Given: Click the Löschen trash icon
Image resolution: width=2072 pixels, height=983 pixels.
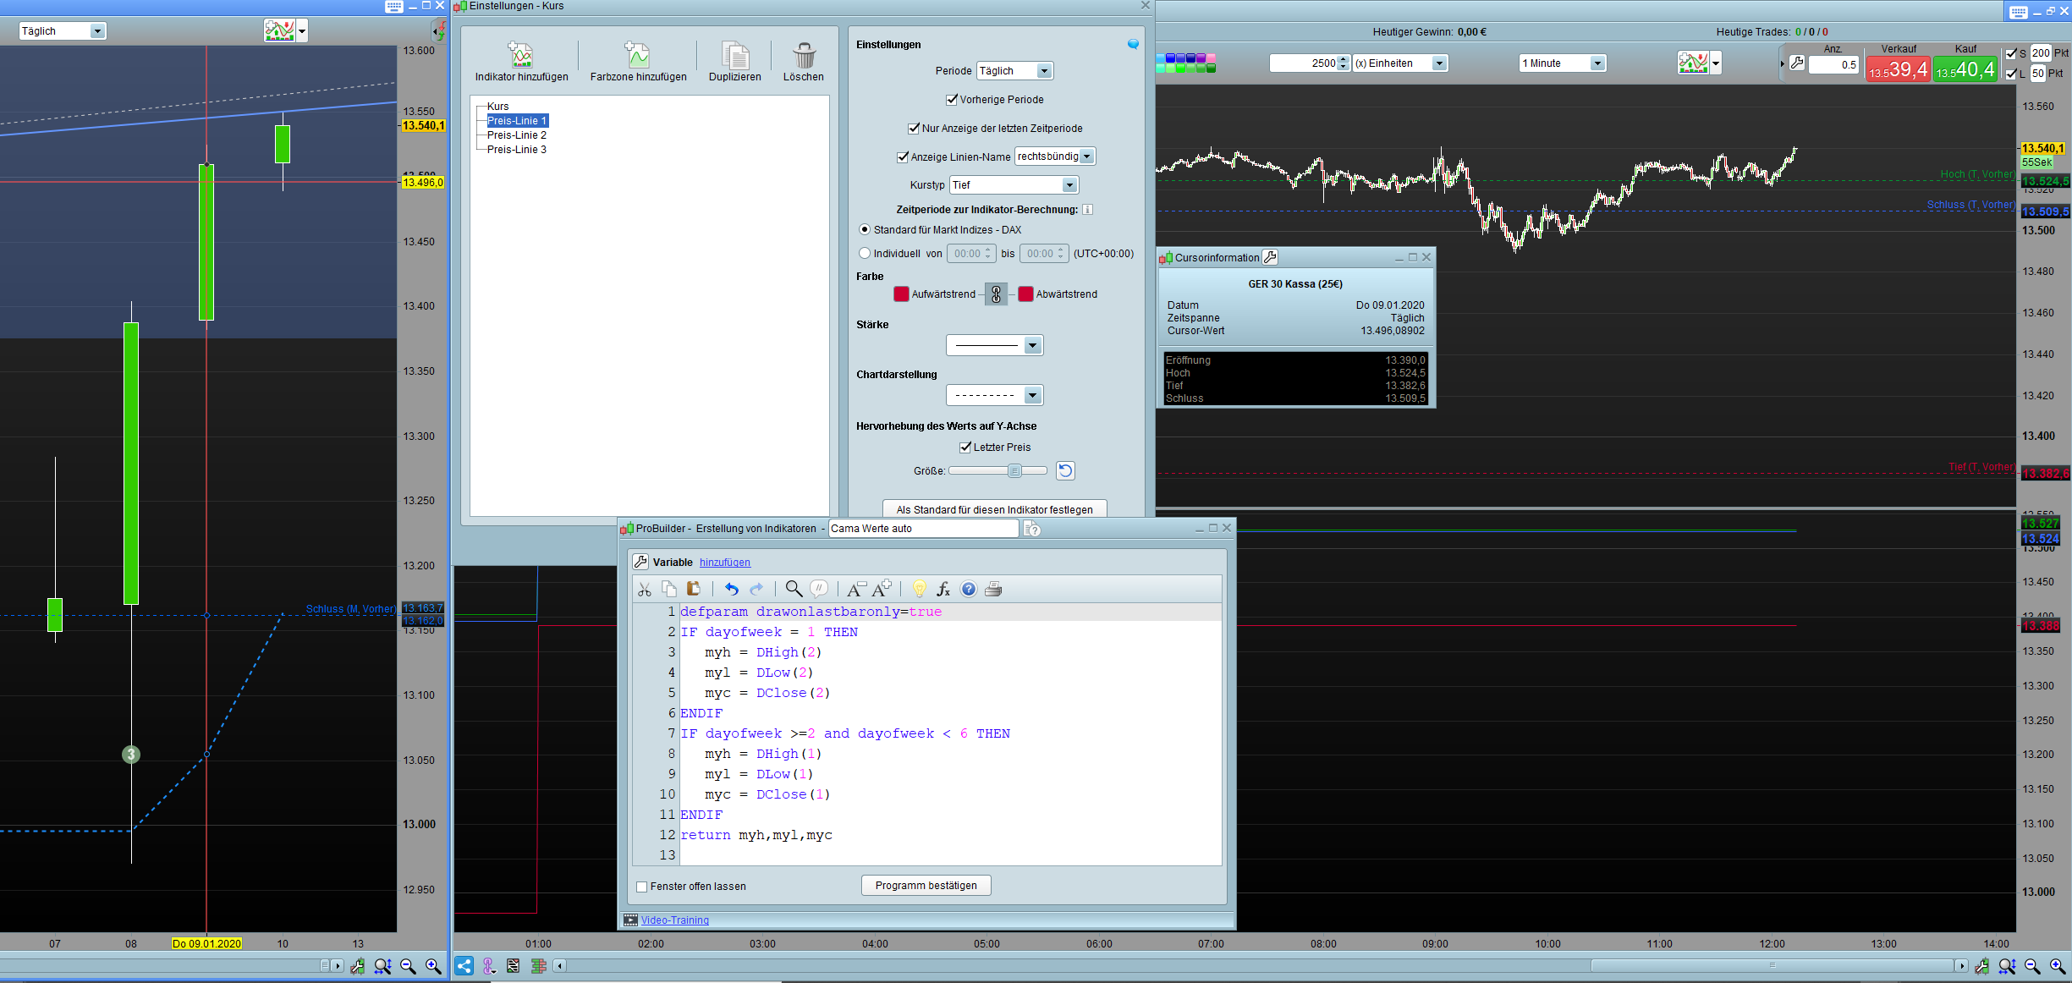Looking at the screenshot, I should click(803, 56).
